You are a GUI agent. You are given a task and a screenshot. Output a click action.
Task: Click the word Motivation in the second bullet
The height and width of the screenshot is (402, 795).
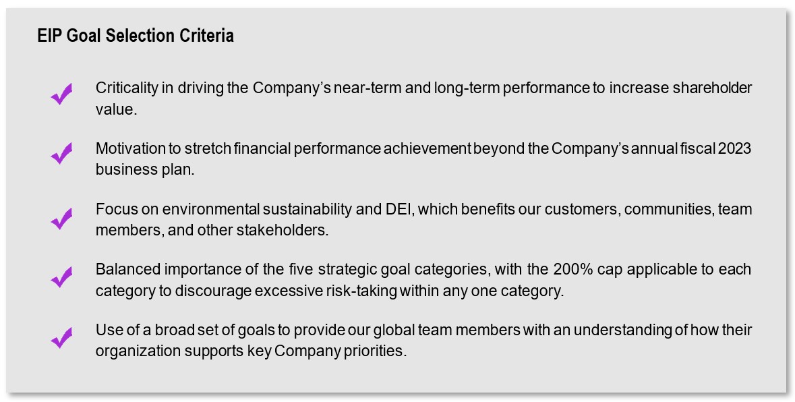[x=131, y=148]
